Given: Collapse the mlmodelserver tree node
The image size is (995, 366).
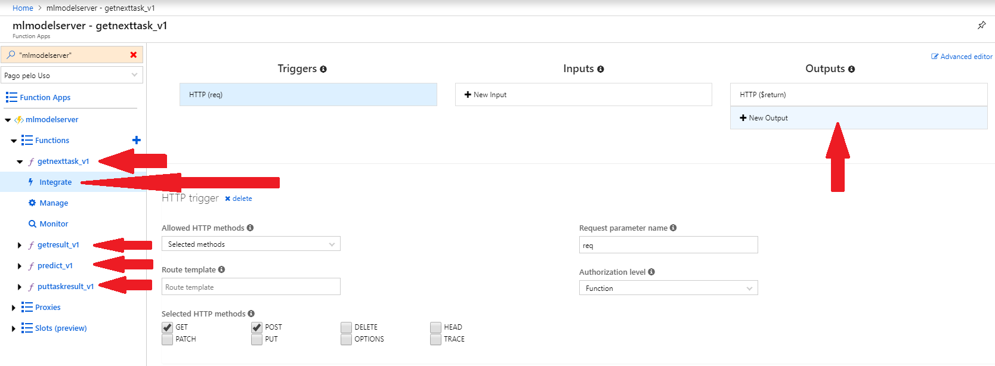Looking at the screenshot, I should 8,120.
